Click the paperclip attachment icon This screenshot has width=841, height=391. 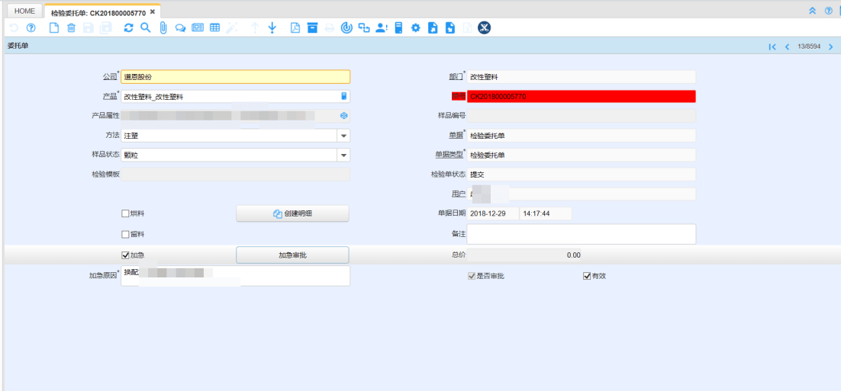(163, 28)
